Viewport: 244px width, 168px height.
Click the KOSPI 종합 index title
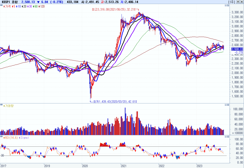(x=10, y=2)
